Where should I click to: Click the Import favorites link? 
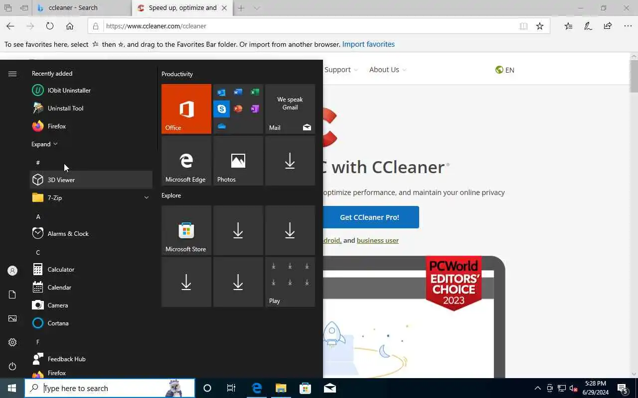(368, 44)
